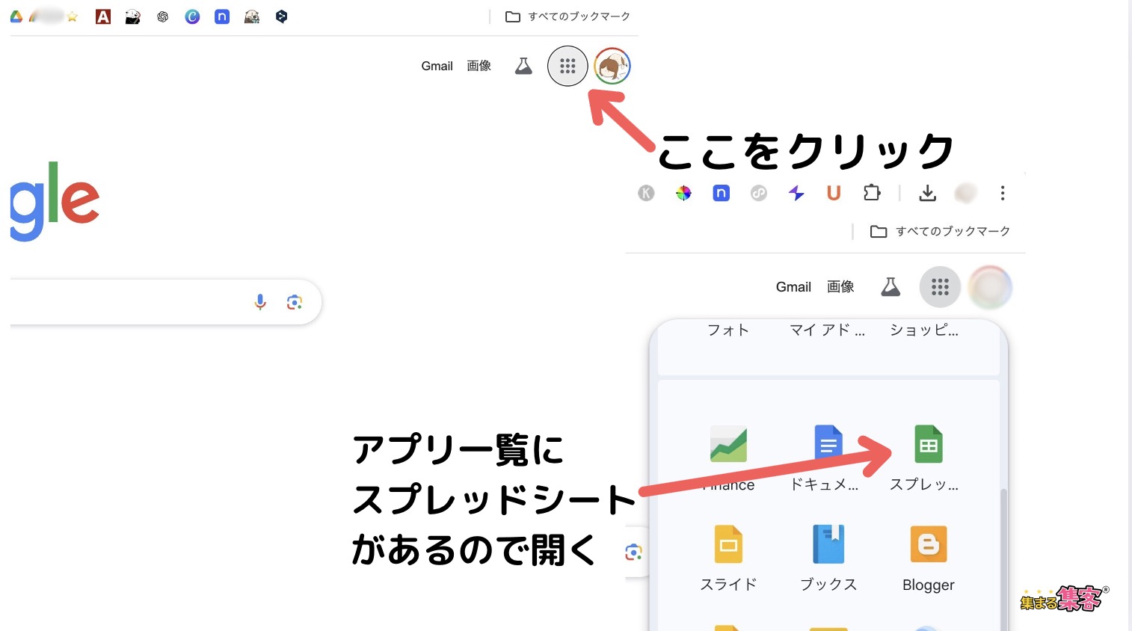Viewport: 1132px width, 631px height.
Task: Open the dark hexagon bookmark icon
Action: (281, 16)
